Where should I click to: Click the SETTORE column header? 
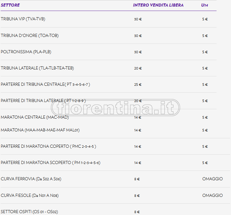10,5
